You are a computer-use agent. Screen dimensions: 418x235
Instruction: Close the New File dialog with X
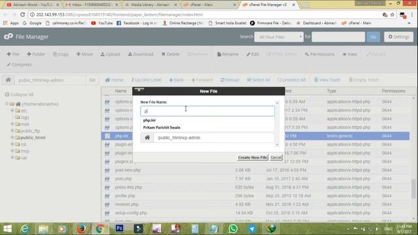click(139, 90)
